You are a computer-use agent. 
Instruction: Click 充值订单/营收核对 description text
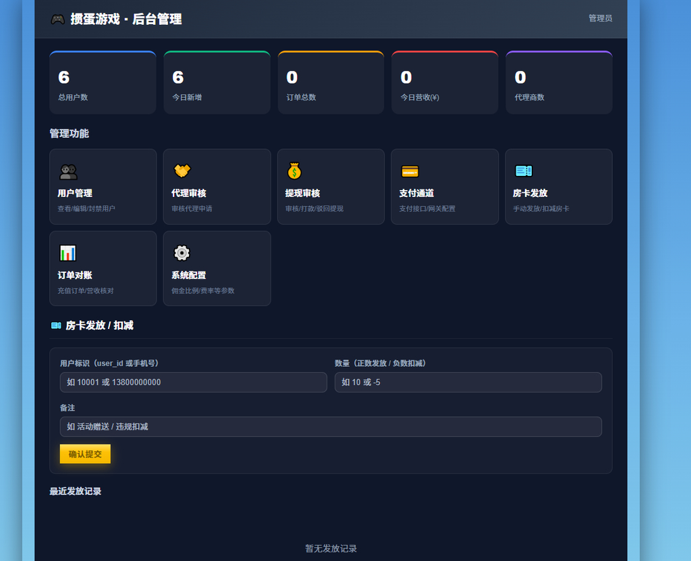[x=86, y=291]
